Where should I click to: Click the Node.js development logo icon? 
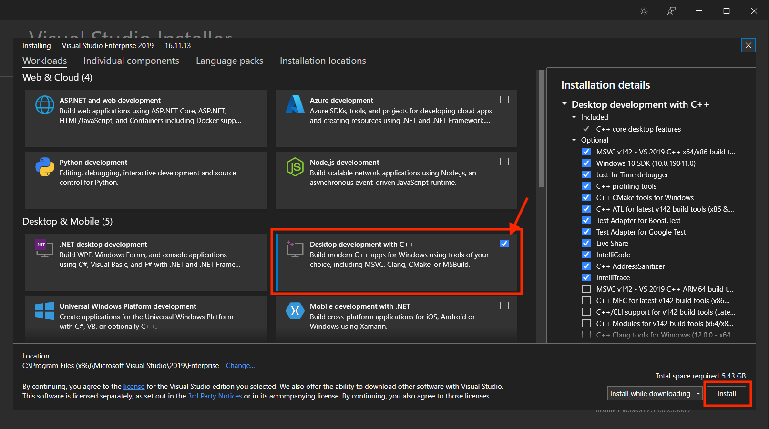(295, 167)
